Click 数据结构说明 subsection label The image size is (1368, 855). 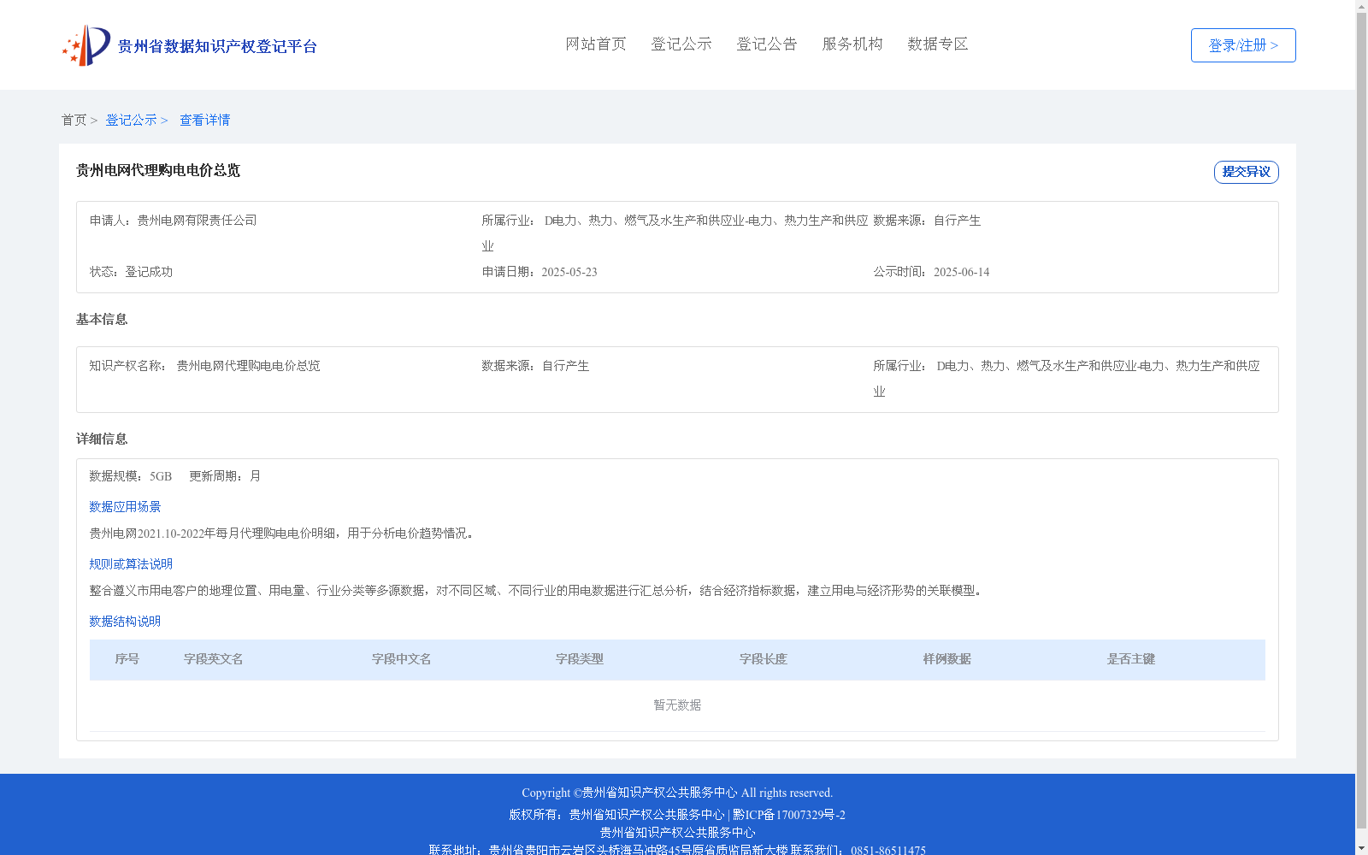click(x=125, y=622)
